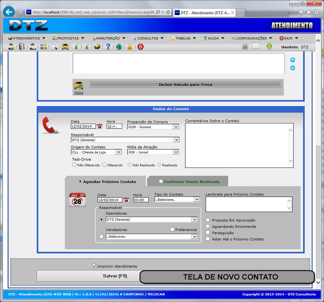The height and width of the screenshot is (302, 324).
Task: Click the globe icon in toolbar
Action: point(119,47)
